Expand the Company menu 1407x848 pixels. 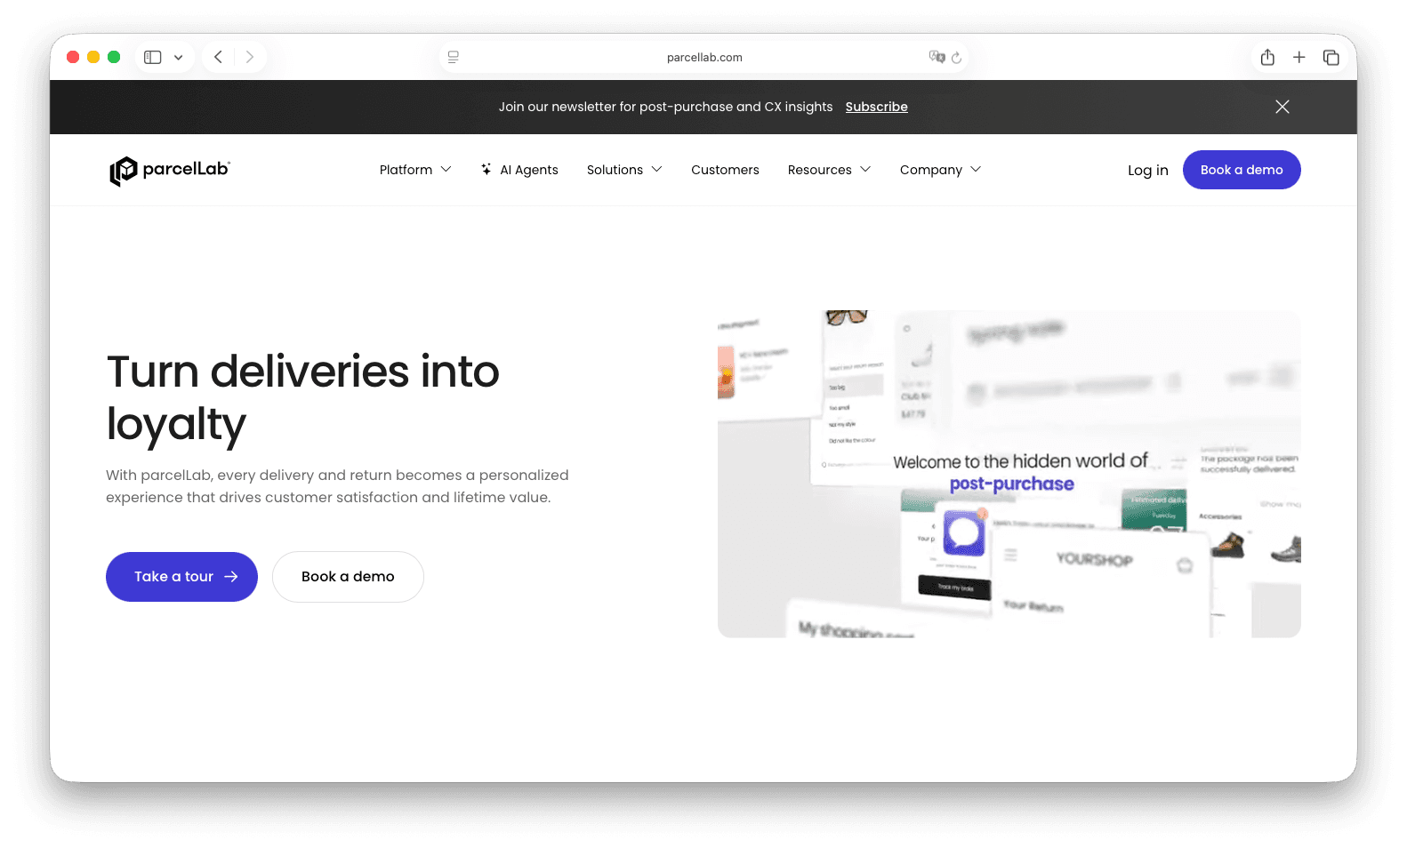940,170
